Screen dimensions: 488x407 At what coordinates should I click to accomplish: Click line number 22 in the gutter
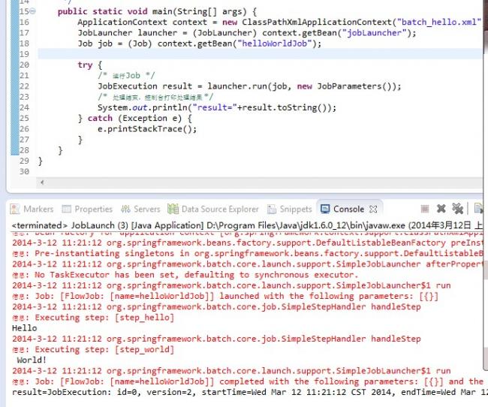(23, 86)
